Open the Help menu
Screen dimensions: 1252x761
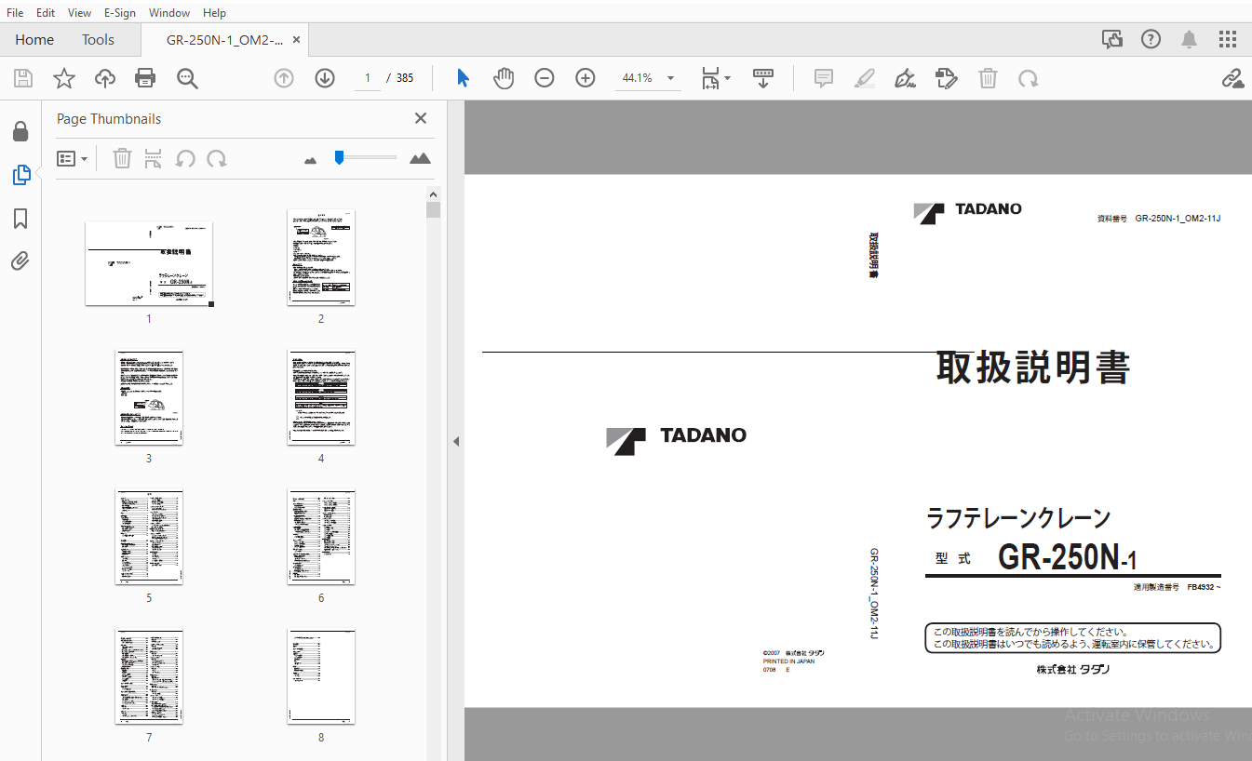(x=214, y=12)
